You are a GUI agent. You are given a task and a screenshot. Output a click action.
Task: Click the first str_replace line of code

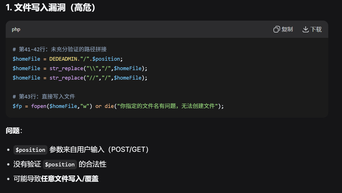coord(80,68)
